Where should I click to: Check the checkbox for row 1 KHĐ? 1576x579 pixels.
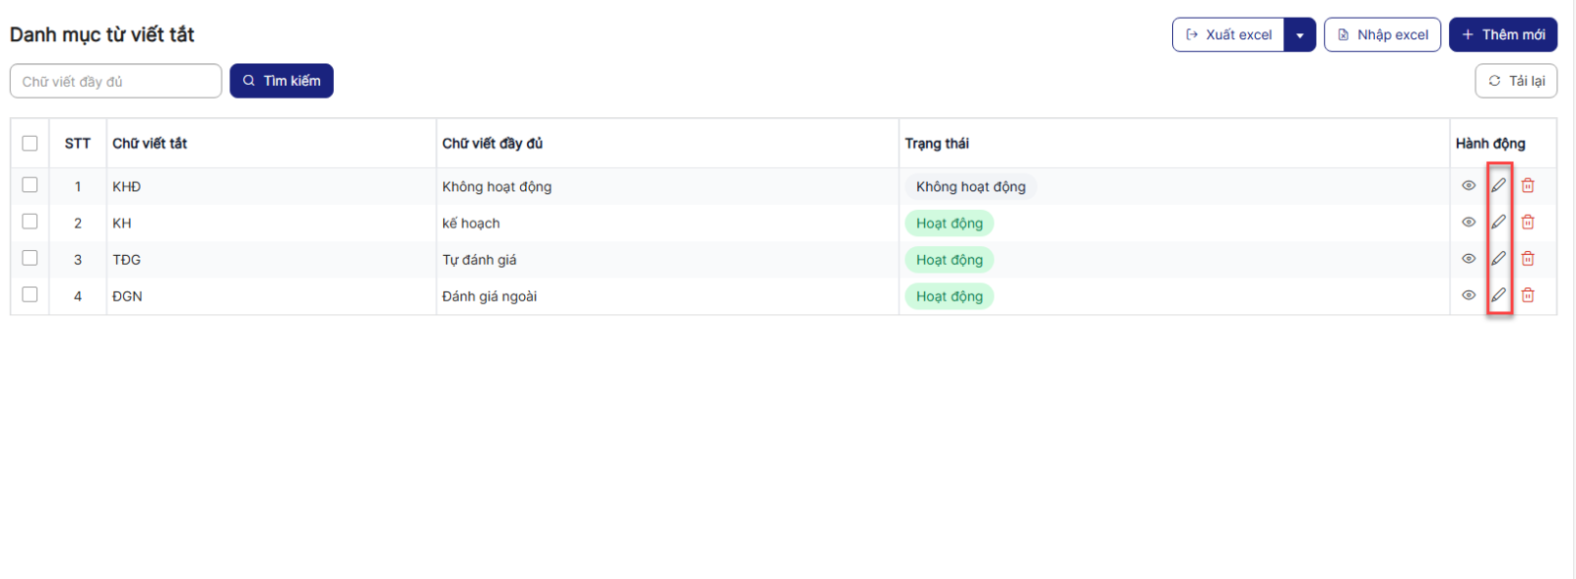[x=30, y=185]
